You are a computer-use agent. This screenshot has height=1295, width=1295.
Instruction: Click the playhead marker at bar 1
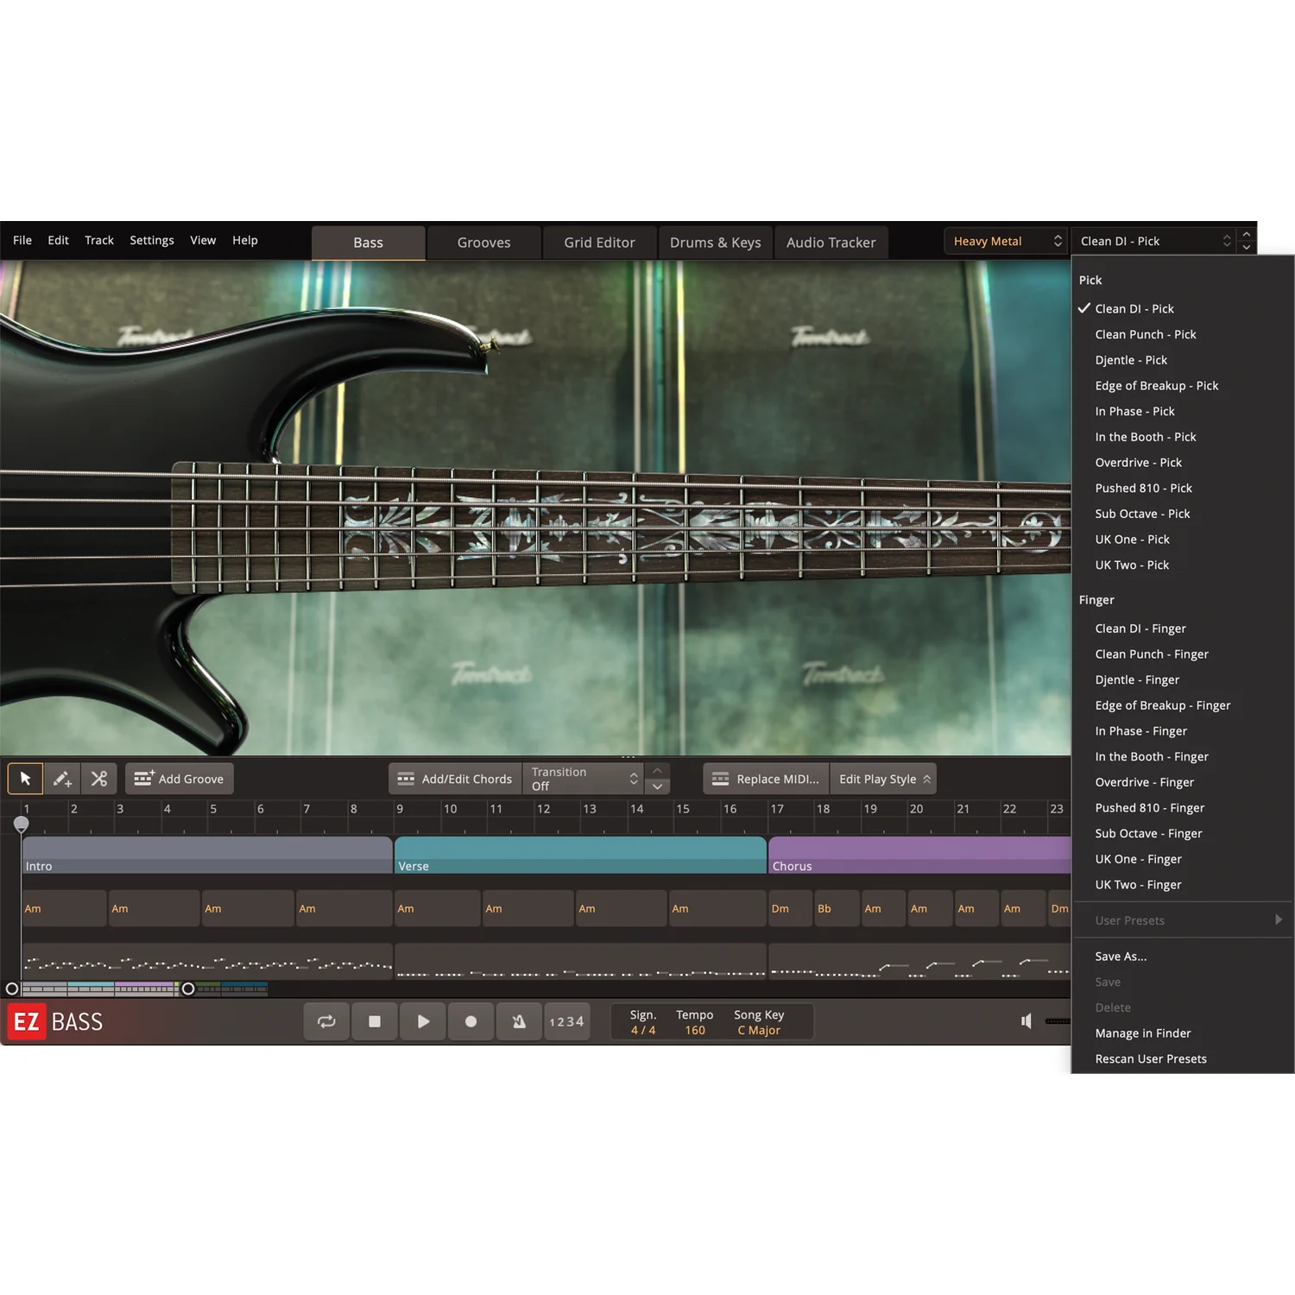click(x=22, y=824)
